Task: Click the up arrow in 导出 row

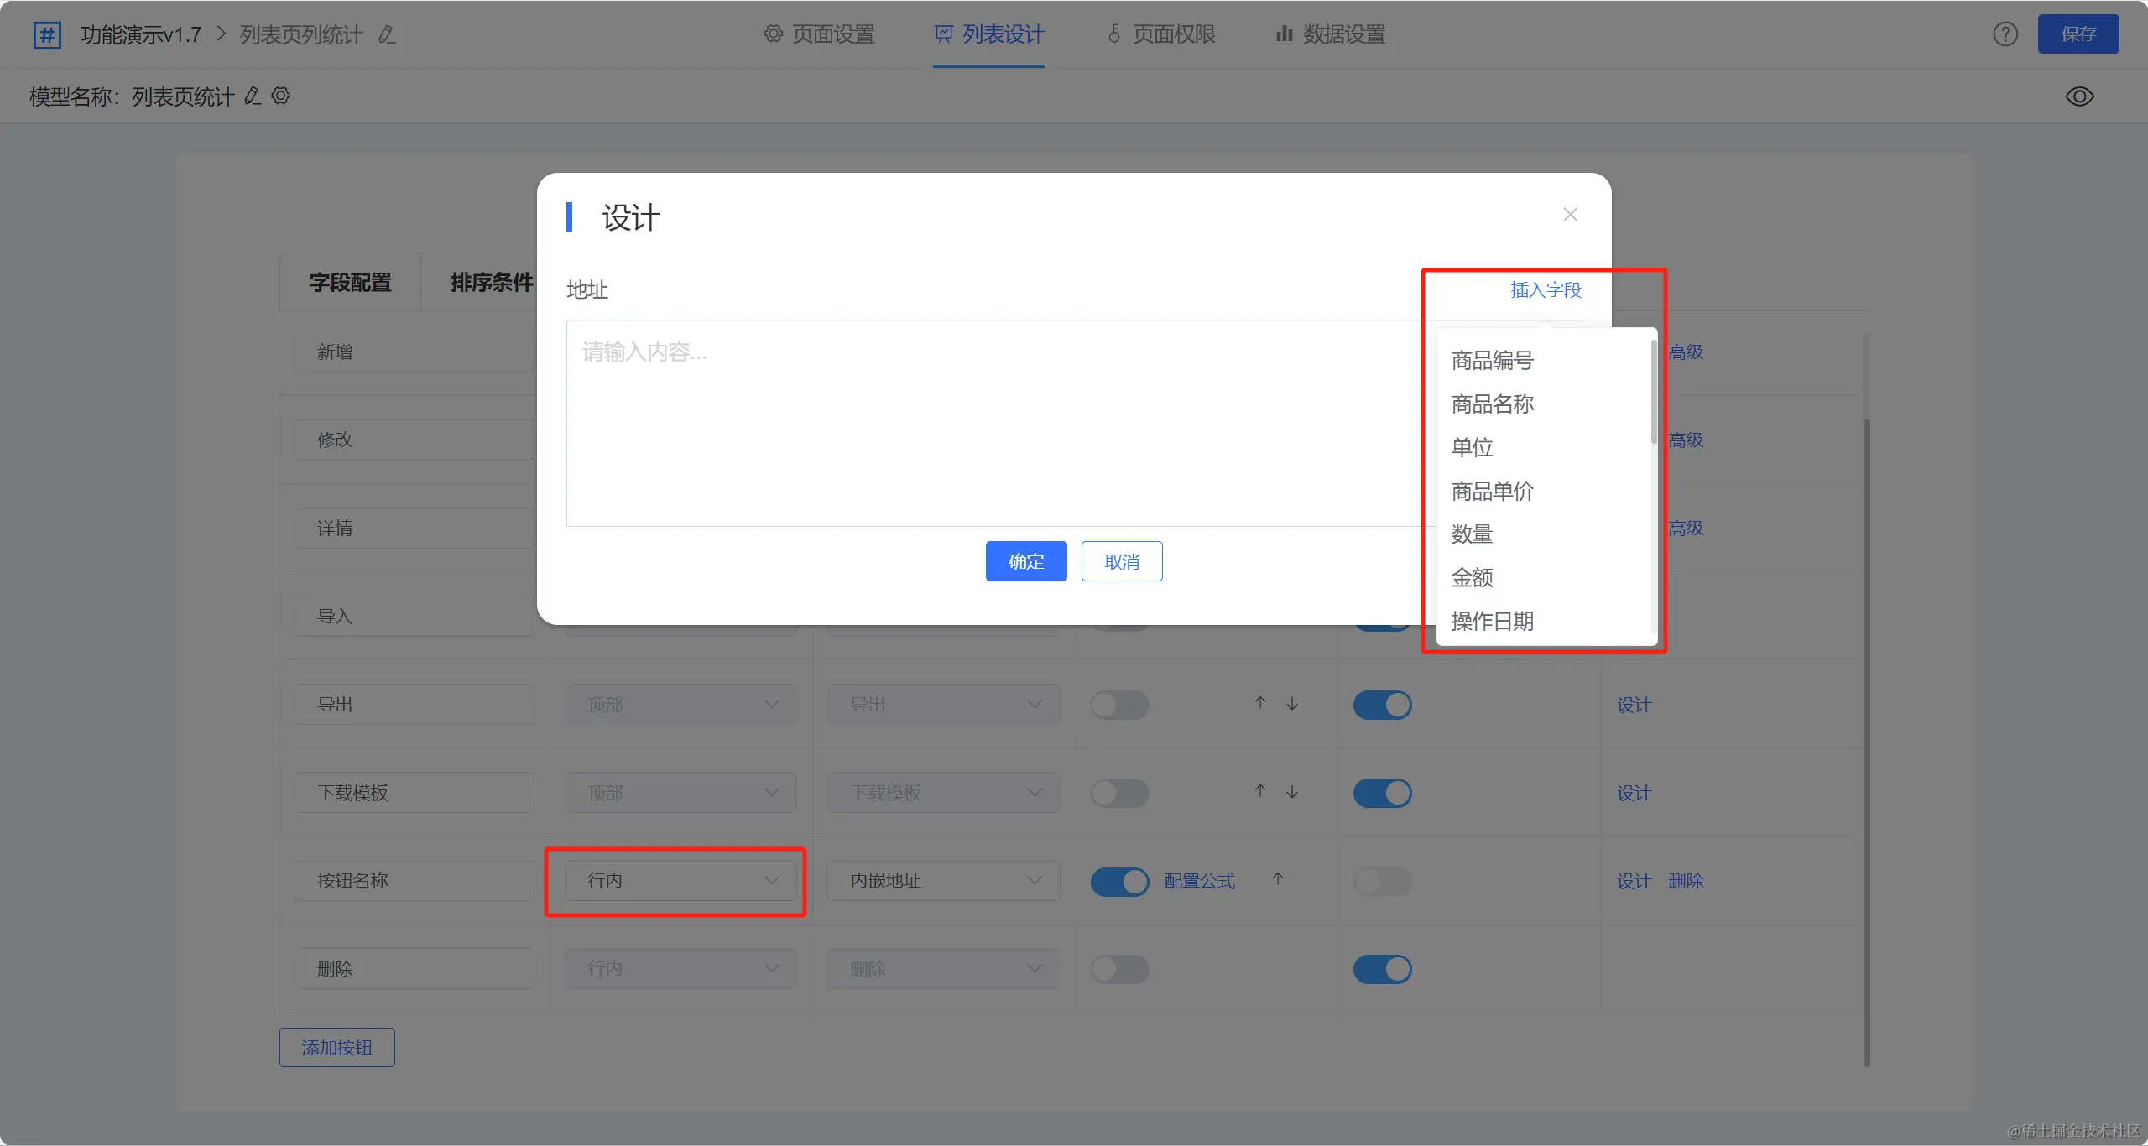Action: [1260, 703]
